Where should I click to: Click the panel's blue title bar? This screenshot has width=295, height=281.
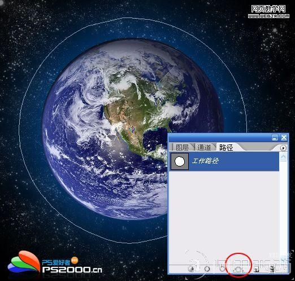pos(219,138)
